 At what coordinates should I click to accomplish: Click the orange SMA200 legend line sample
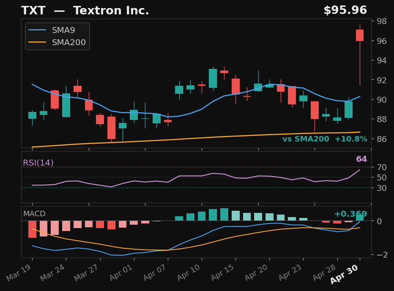click(37, 42)
